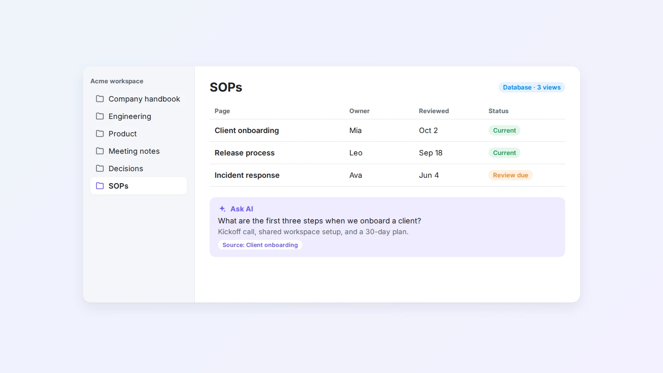Open the Engineering sidebar page
Image resolution: width=663 pixels, height=373 pixels.
coord(138,116)
